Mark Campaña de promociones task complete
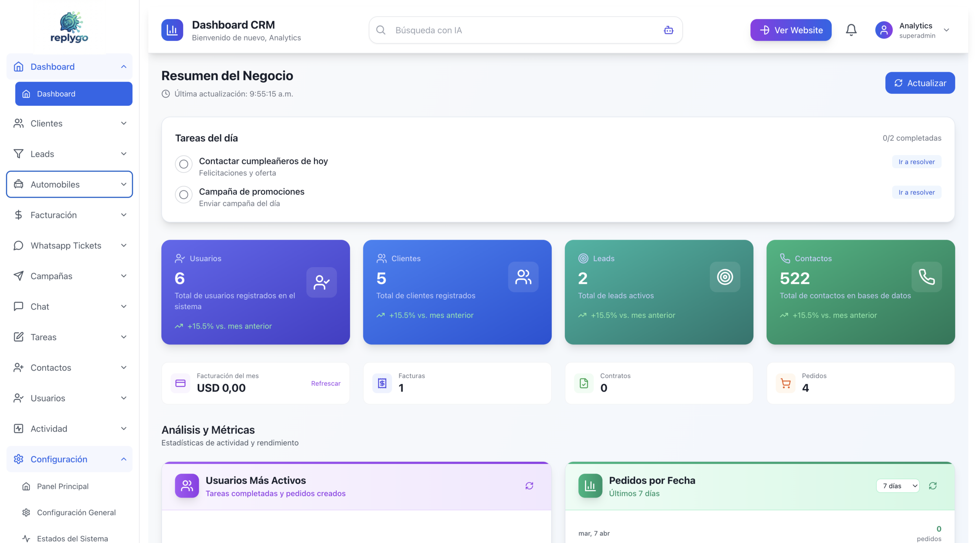 (184, 195)
